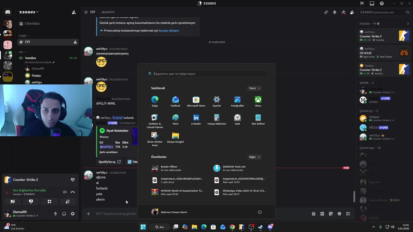
Task: Launch Ekran Alıntısı Aracı from Start menu
Action: coord(155,139)
